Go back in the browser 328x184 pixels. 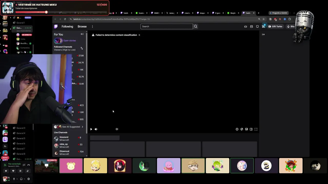coord(55,19)
